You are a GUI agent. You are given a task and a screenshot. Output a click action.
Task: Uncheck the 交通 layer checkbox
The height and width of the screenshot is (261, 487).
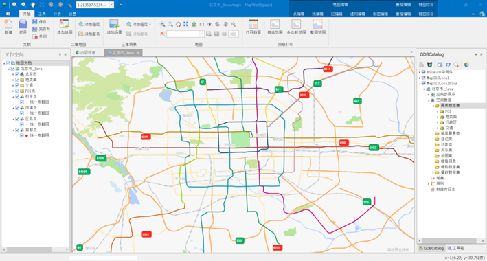coord(18,85)
